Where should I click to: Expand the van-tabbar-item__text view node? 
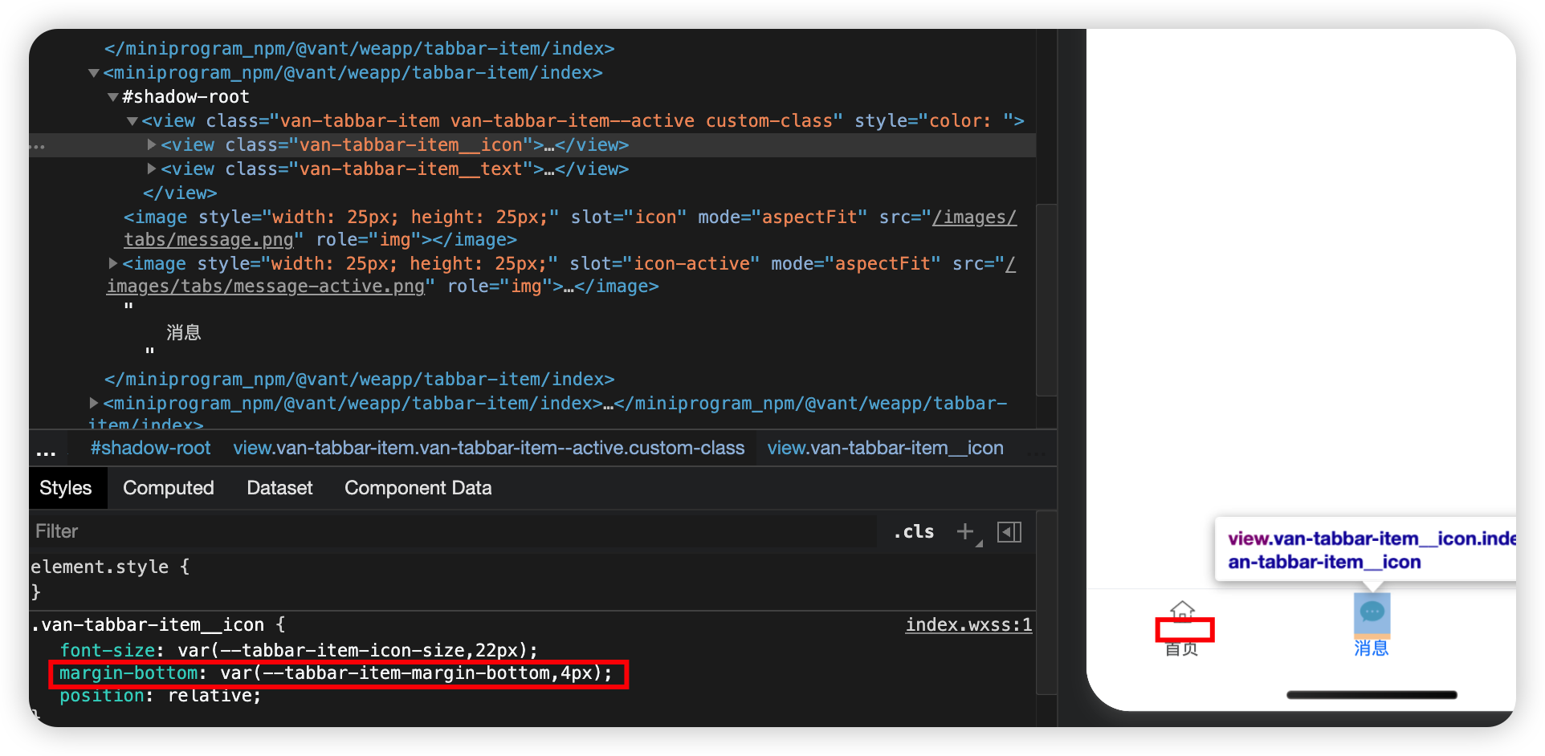152,169
